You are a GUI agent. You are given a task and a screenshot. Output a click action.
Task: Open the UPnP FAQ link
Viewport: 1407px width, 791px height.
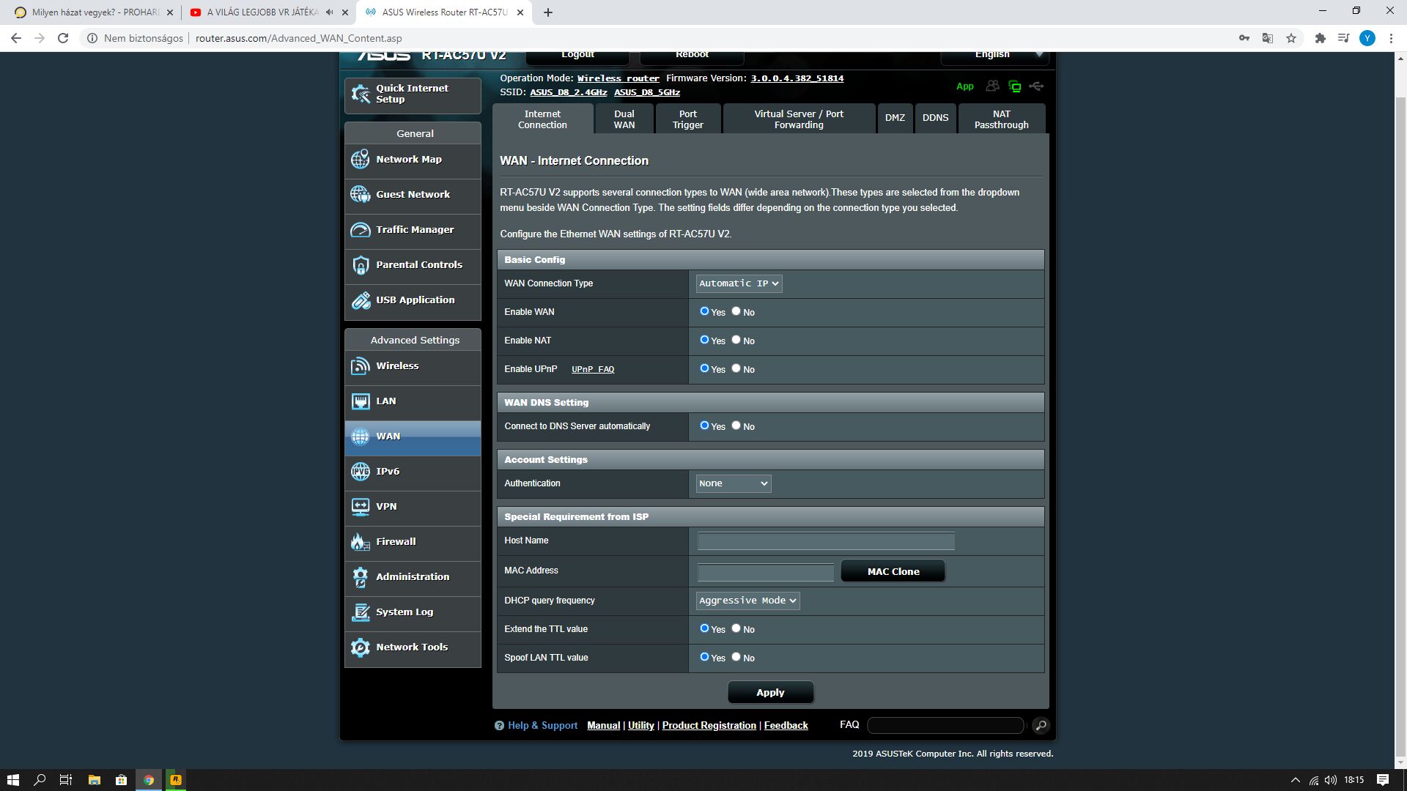point(593,369)
